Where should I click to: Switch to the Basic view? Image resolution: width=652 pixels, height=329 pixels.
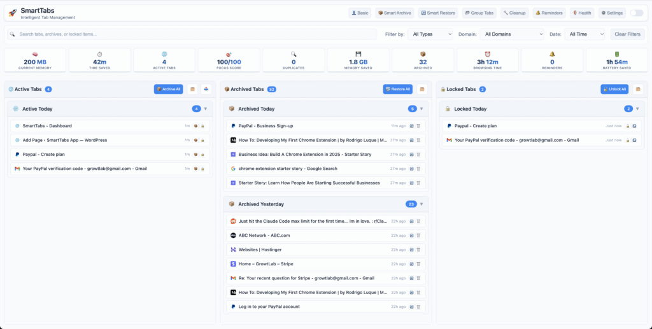360,13
